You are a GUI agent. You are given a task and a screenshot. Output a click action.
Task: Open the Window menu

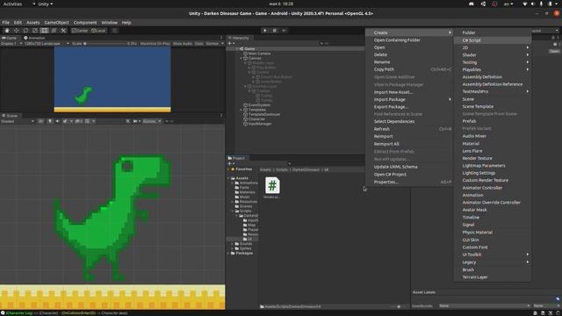click(x=109, y=22)
